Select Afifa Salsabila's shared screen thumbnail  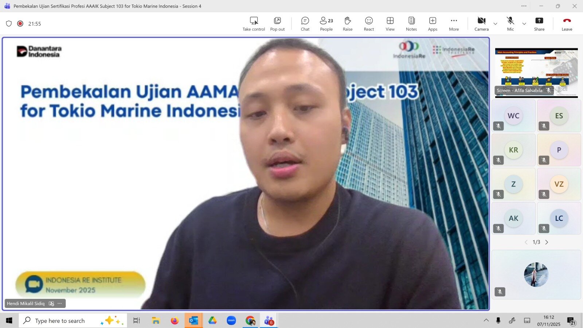[536, 73]
